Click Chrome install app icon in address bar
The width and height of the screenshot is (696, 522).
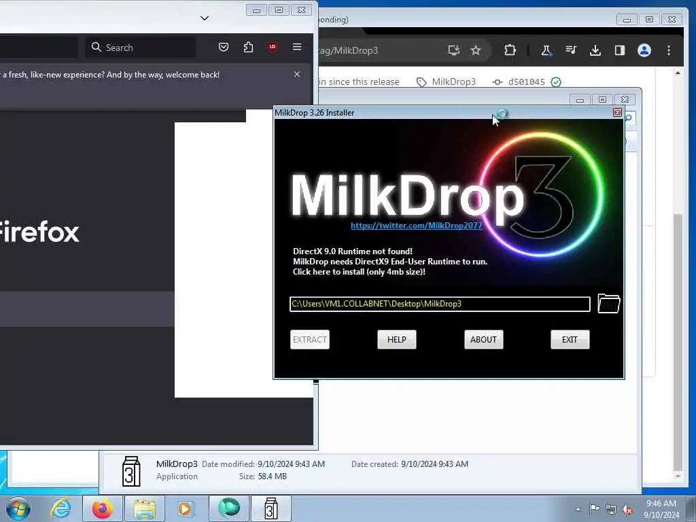453,50
